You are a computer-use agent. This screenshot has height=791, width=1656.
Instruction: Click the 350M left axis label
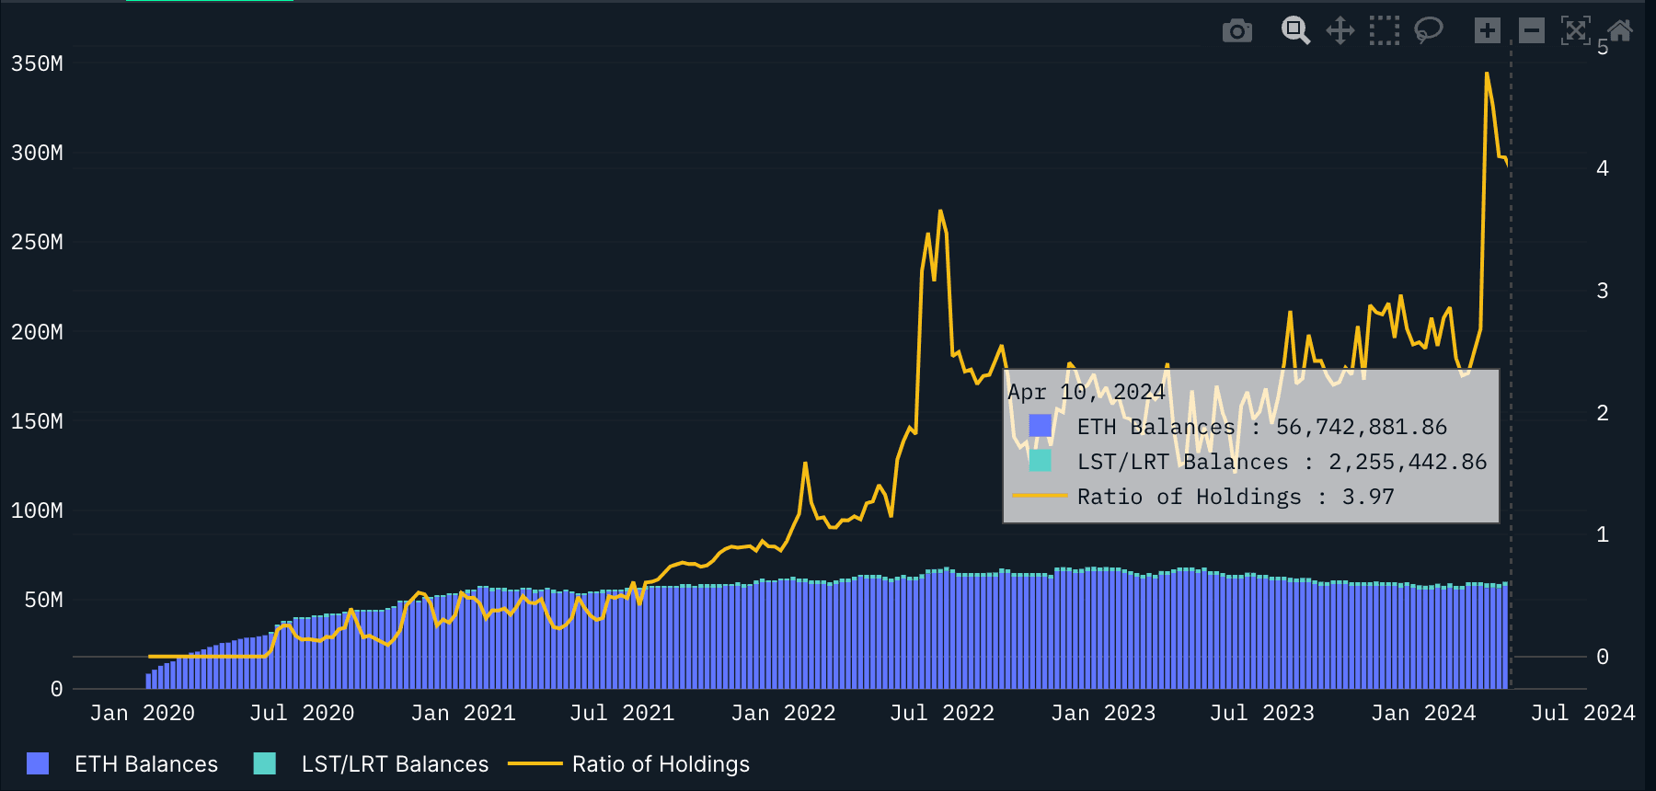(37, 63)
